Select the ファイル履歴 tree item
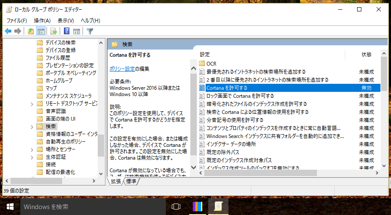391x215 pixels. [x=58, y=58]
